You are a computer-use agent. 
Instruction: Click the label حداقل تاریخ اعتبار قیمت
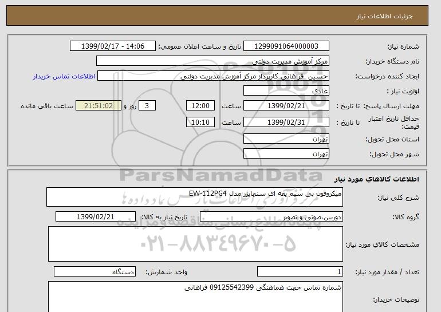(x=394, y=123)
